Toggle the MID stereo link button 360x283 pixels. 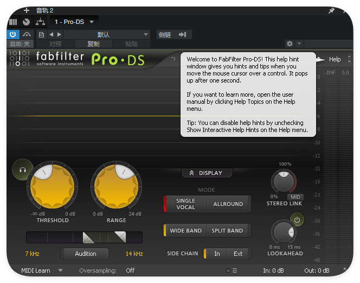tap(295, 197)
